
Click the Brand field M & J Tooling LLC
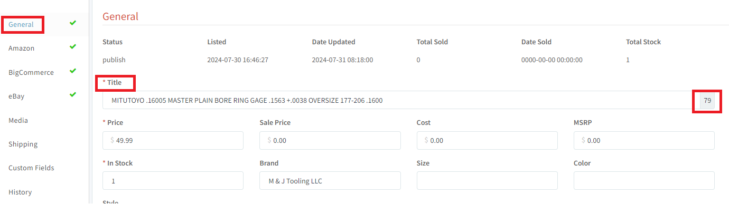(x=330, y=181)
